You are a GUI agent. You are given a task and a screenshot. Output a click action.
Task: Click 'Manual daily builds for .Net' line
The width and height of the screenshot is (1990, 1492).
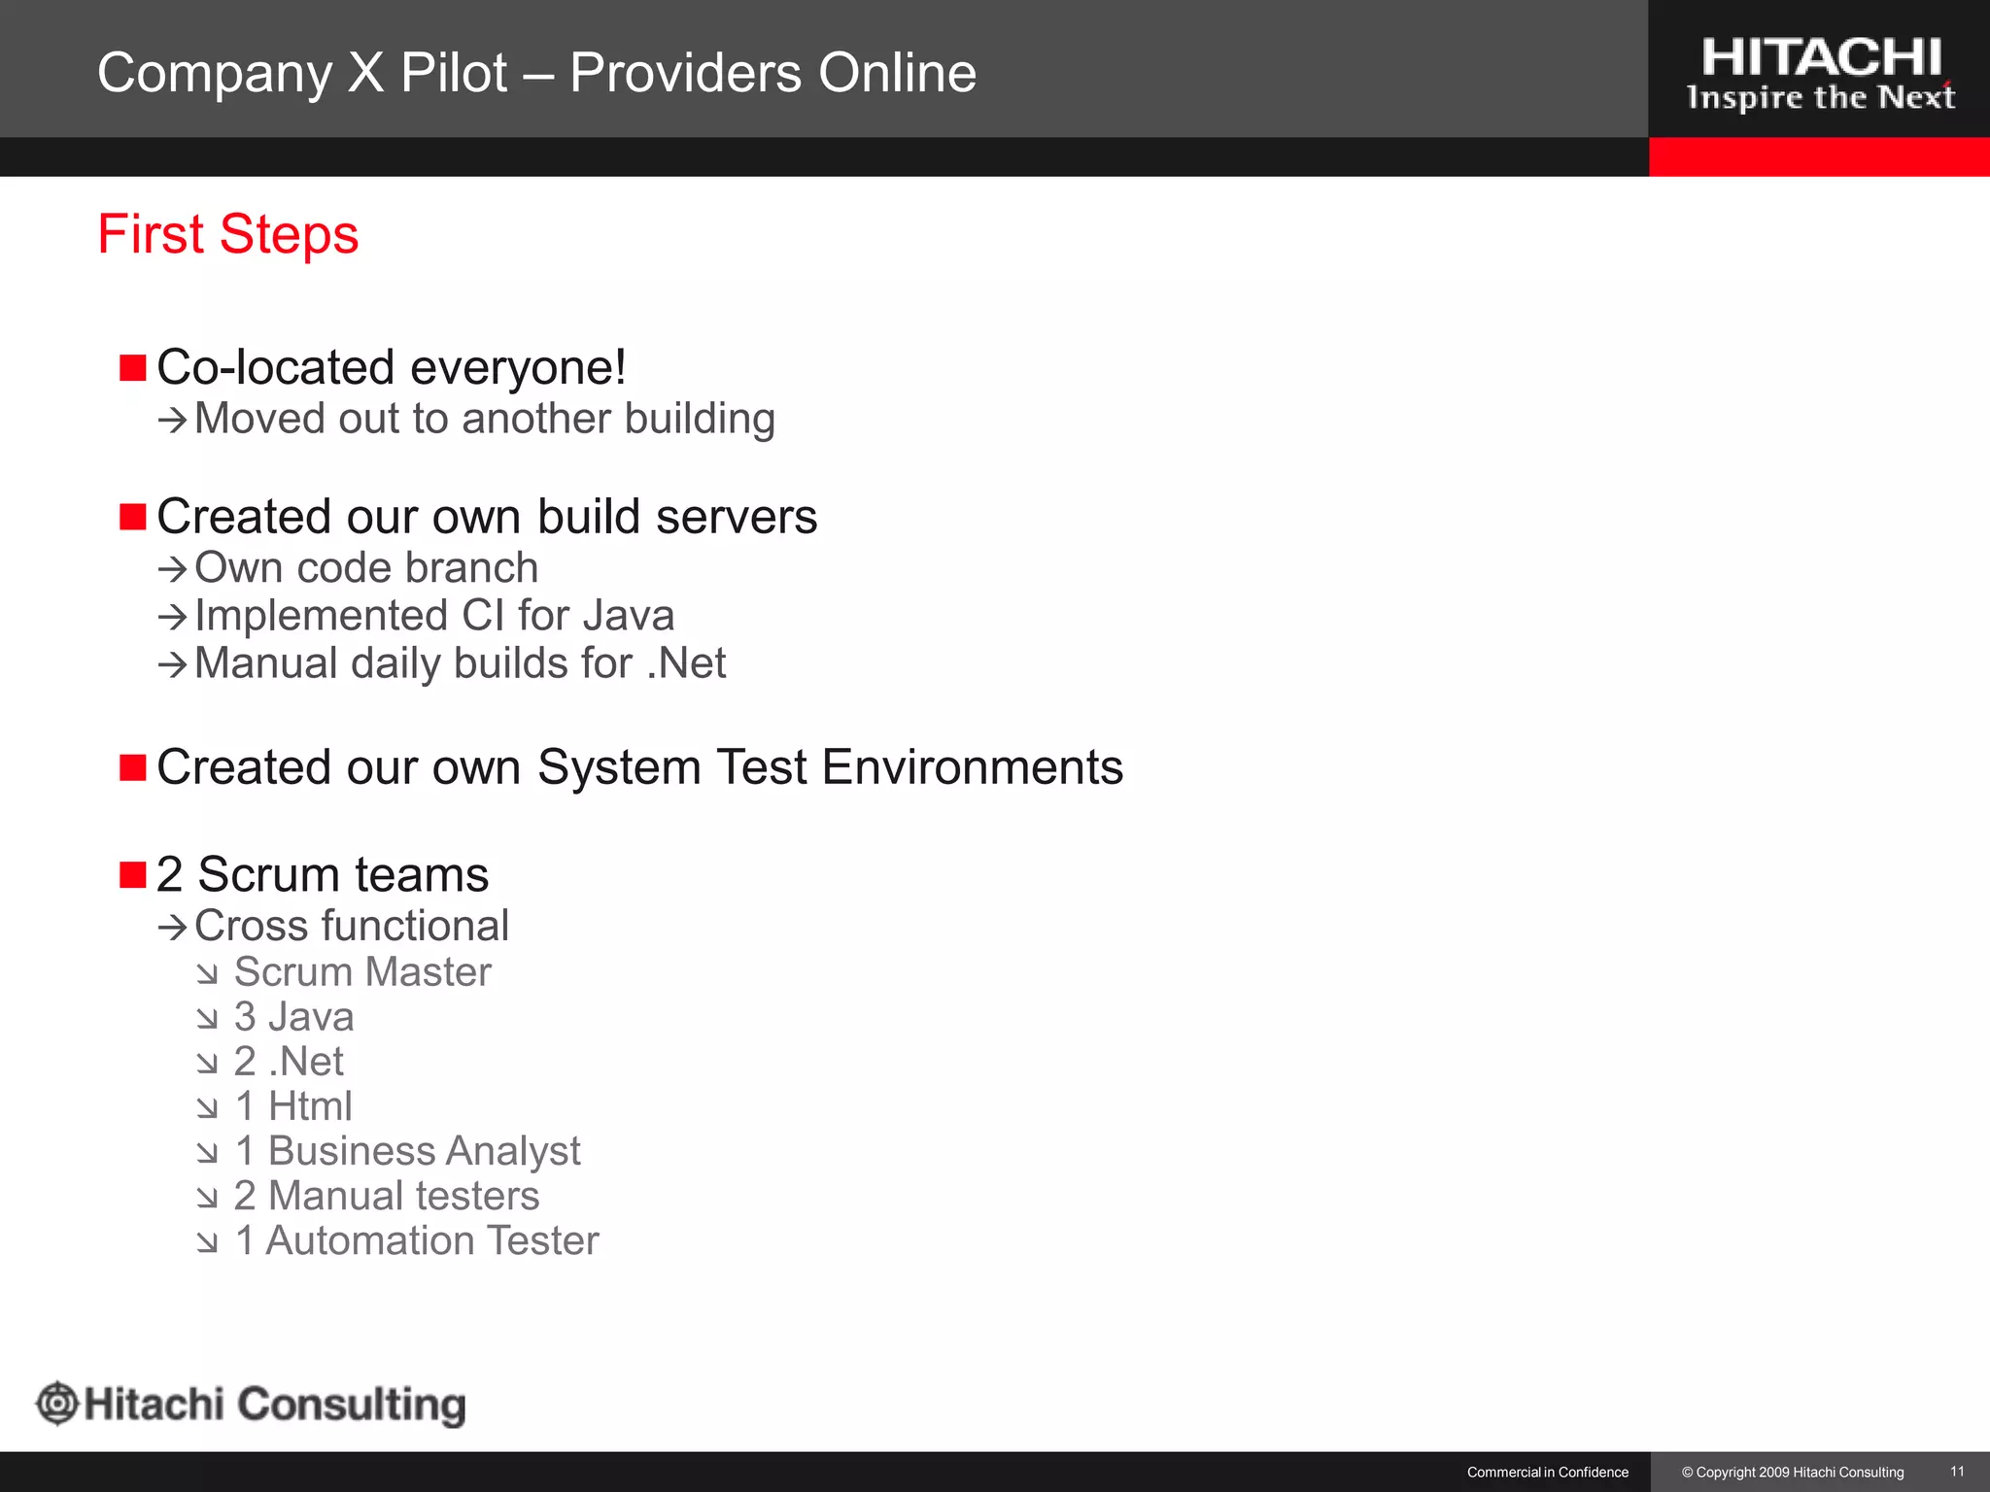tap(460, 663)
